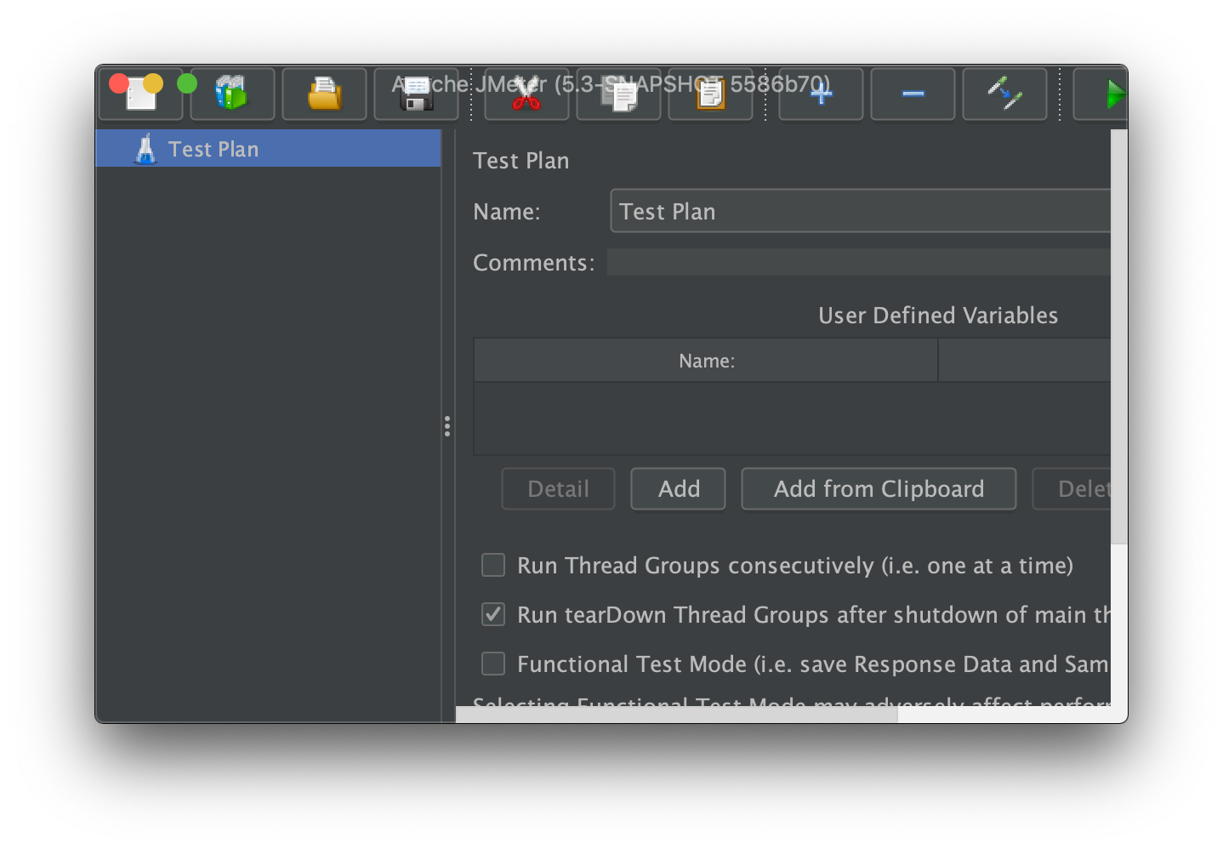Disable running tearDown Thread Groups after shutdown
The height and width of the screenshot is (849, 1223).
[x=493, y=614]
